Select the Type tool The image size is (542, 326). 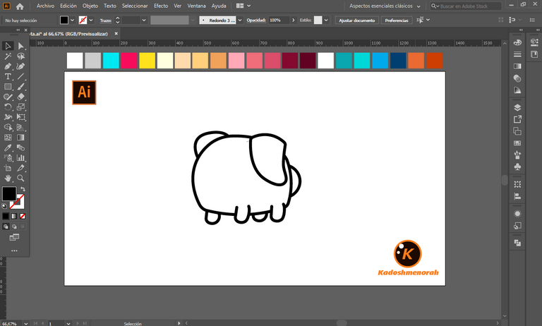point(8,76)
